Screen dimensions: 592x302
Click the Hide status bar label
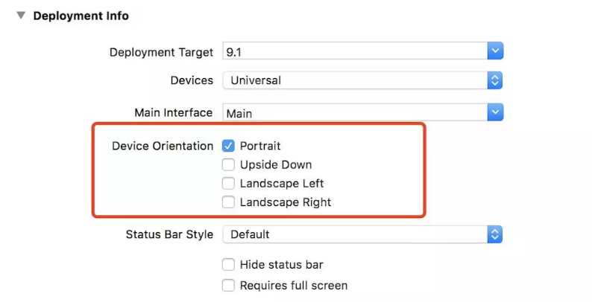click(x=281, y=265)
